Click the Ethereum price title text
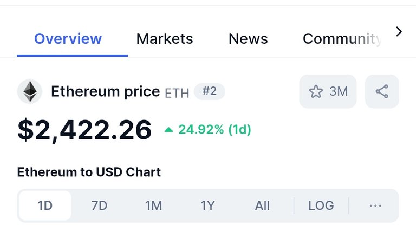The height and width of the screenshot is (233, 416). point(105,91)
